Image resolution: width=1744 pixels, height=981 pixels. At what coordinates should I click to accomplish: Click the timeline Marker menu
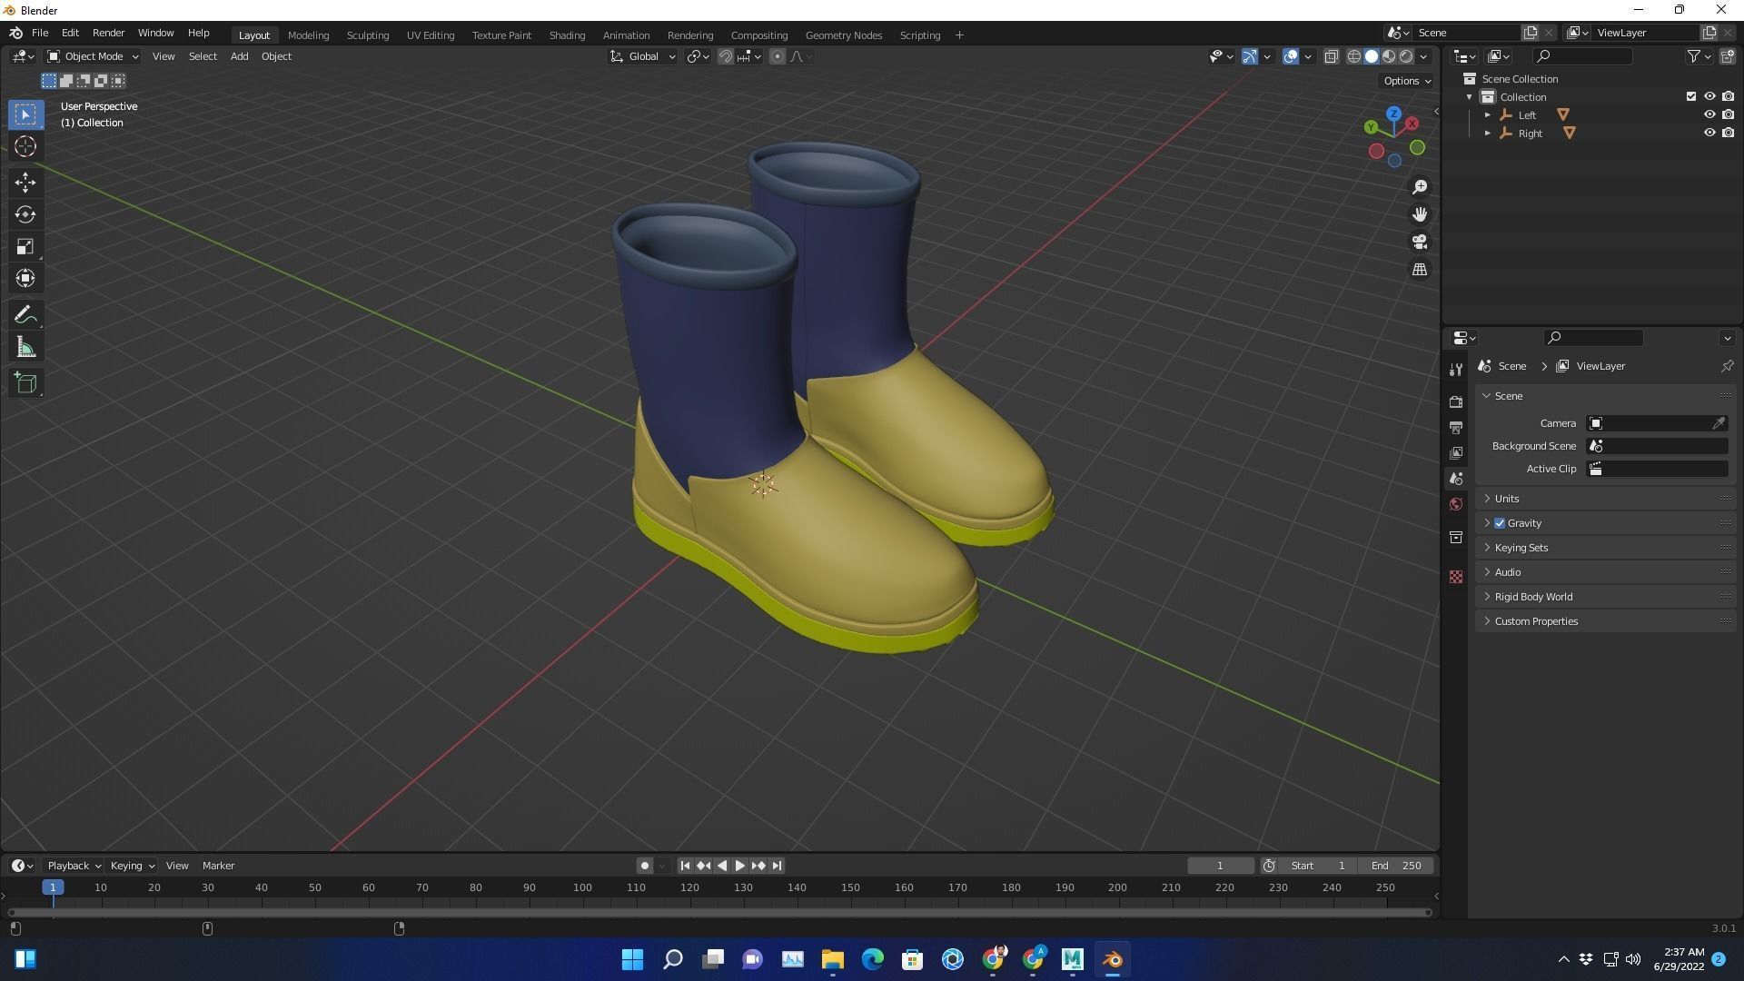tap(218, 866)
